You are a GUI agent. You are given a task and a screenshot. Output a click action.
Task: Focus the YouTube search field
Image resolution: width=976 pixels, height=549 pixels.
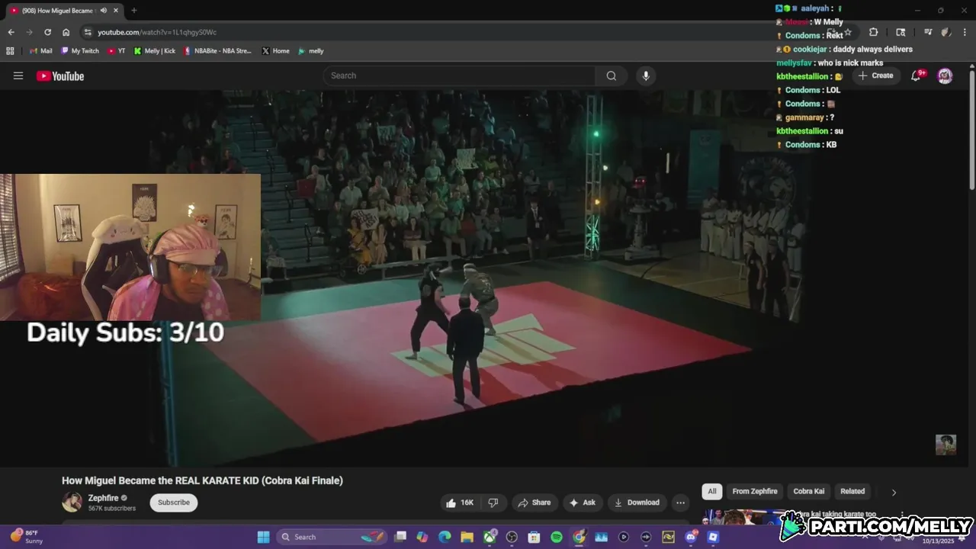(459, 75)
